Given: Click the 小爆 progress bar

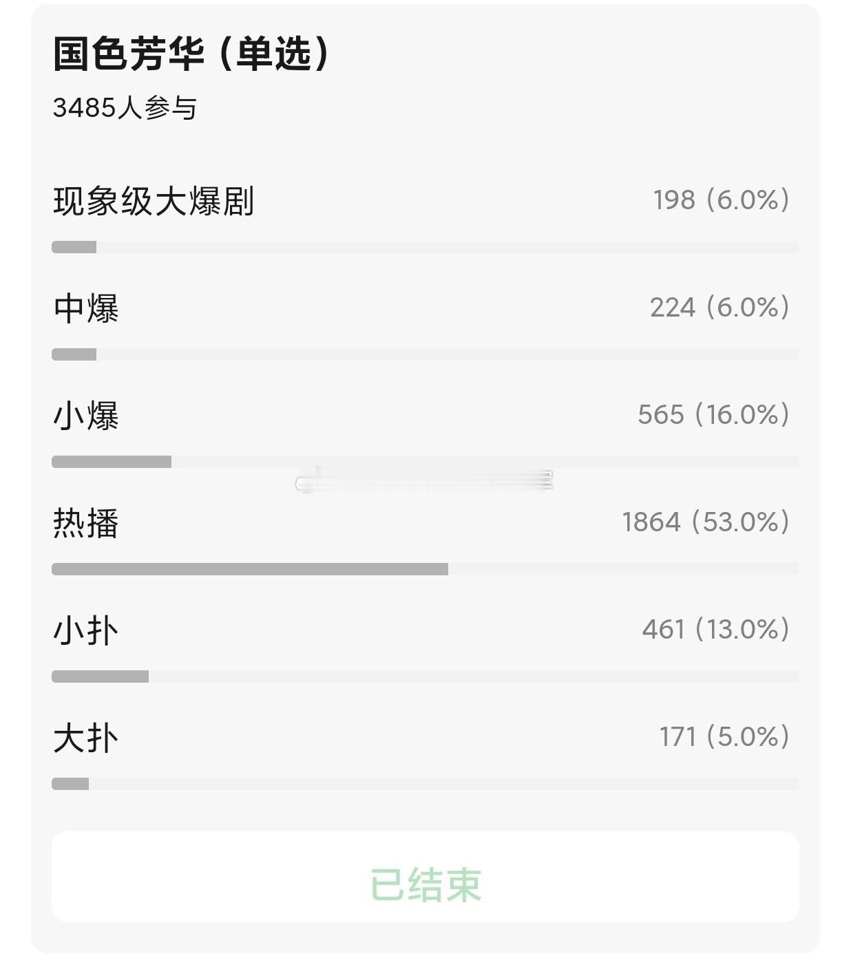Looking at the screenshot, I should coord(425,462).
